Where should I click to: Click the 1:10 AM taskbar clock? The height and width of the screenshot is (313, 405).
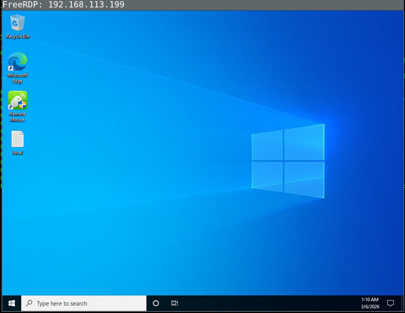(370, 300)
